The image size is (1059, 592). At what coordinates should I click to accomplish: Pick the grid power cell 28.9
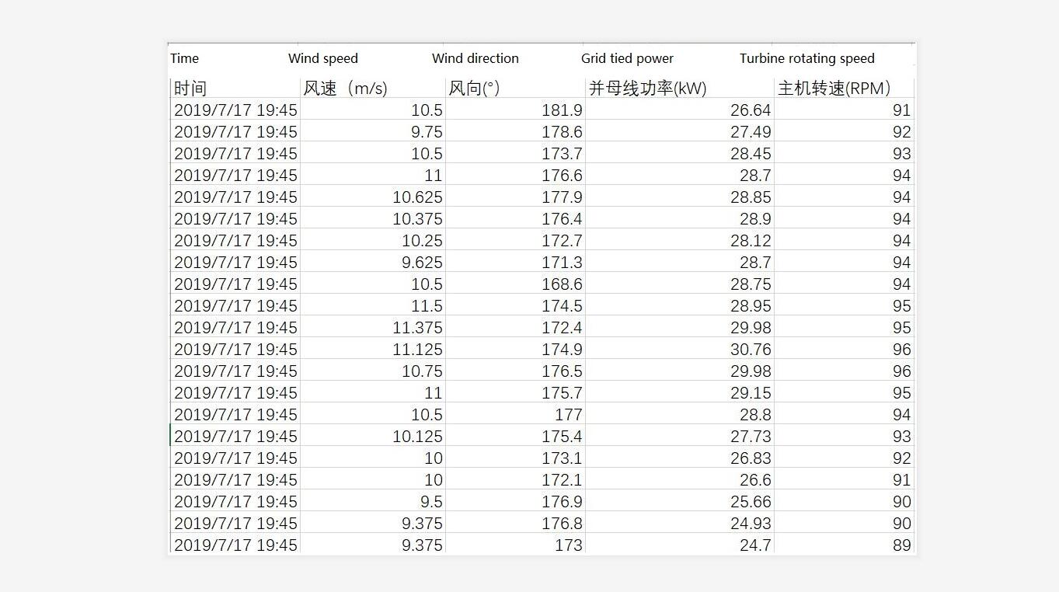(x=679, y=219)
